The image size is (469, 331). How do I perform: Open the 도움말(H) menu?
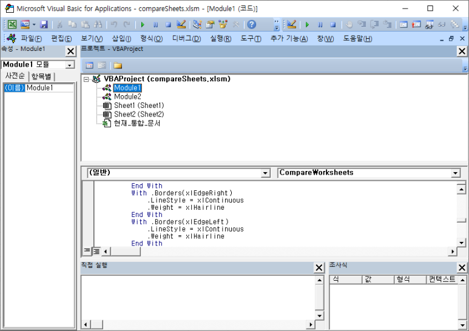click(x=357, y=39)
